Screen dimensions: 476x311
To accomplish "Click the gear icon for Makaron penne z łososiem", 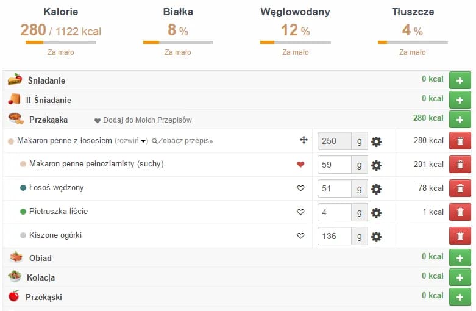I will 377,141.
